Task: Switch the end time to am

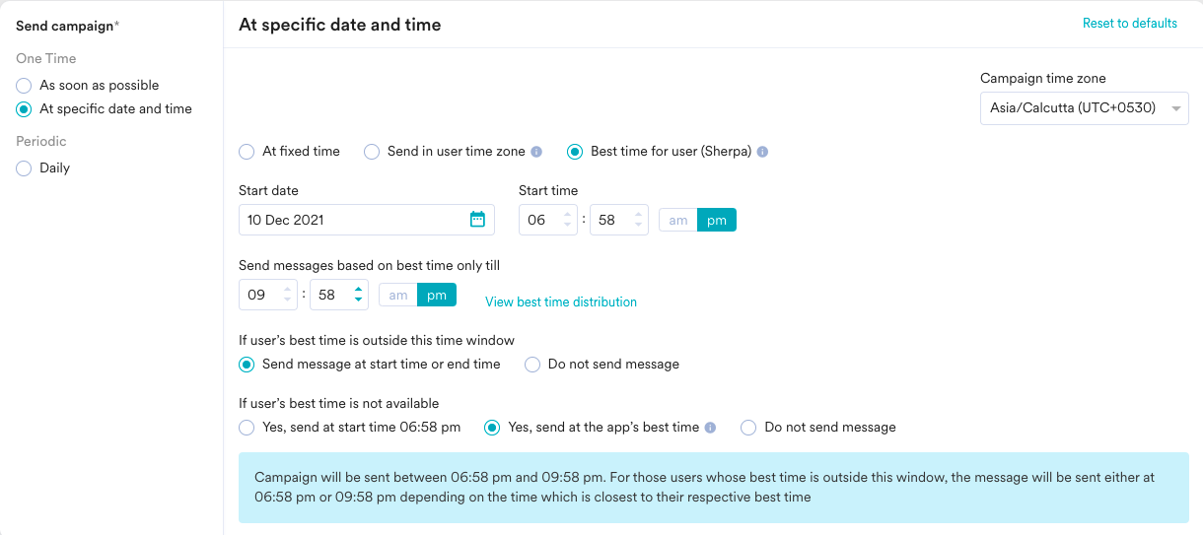Action: (398, 295)
